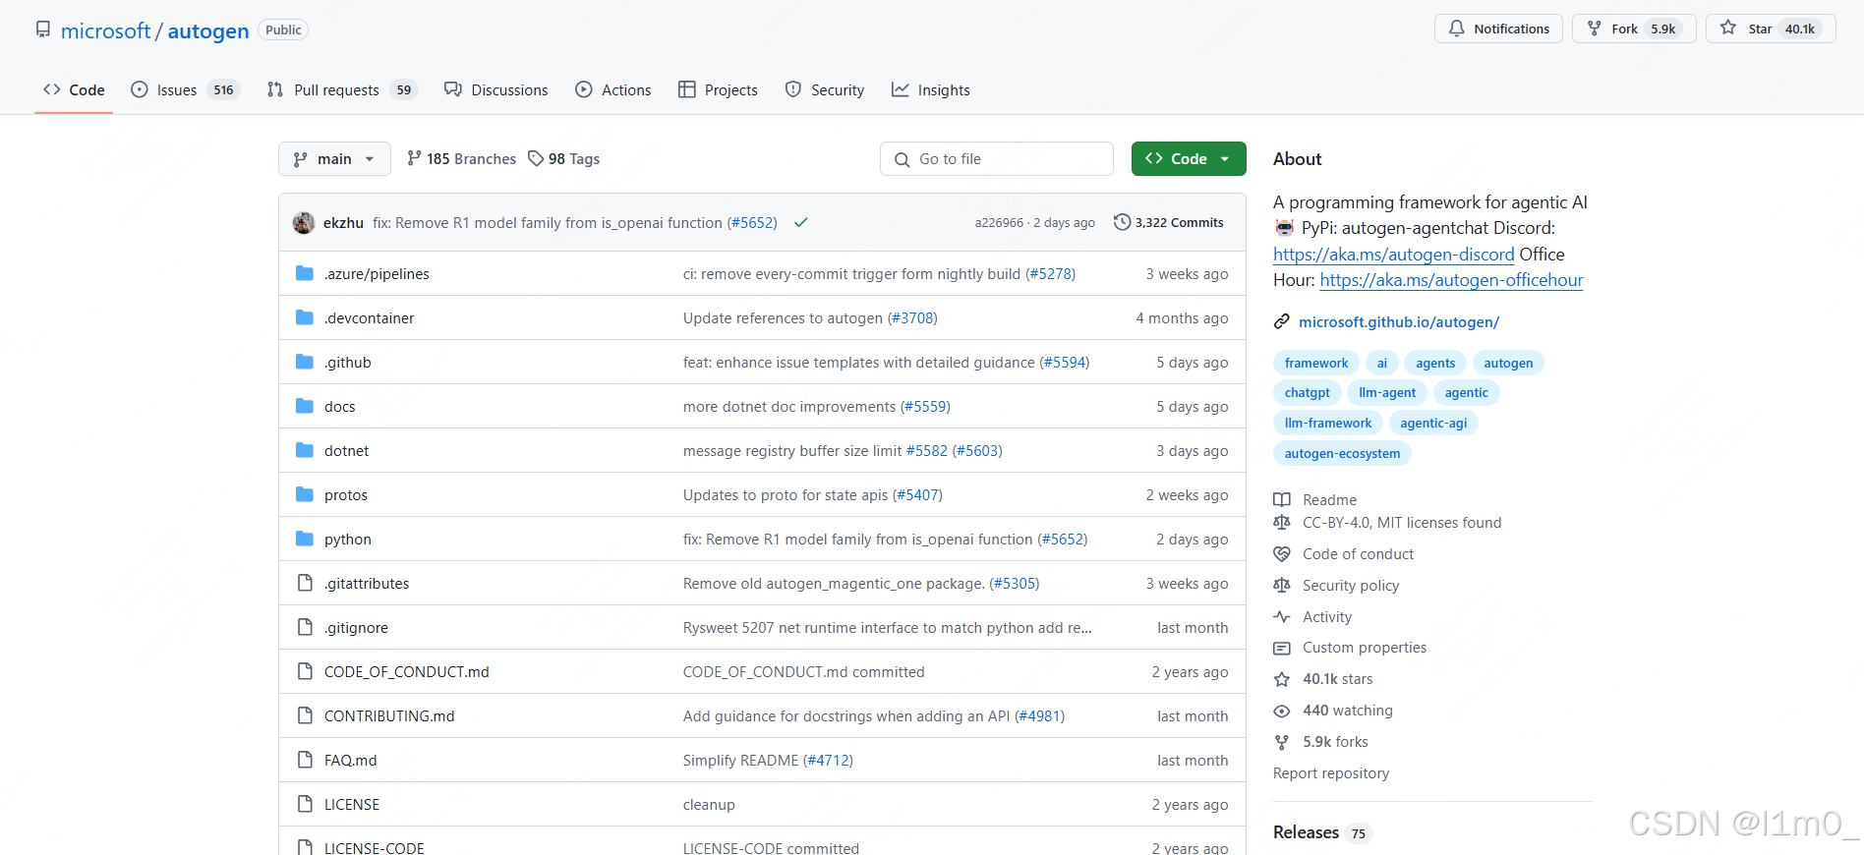The image size is (1864, 855).
Task: Click the fork icon beside 5.9k forks
Action: click(1282, 742)
